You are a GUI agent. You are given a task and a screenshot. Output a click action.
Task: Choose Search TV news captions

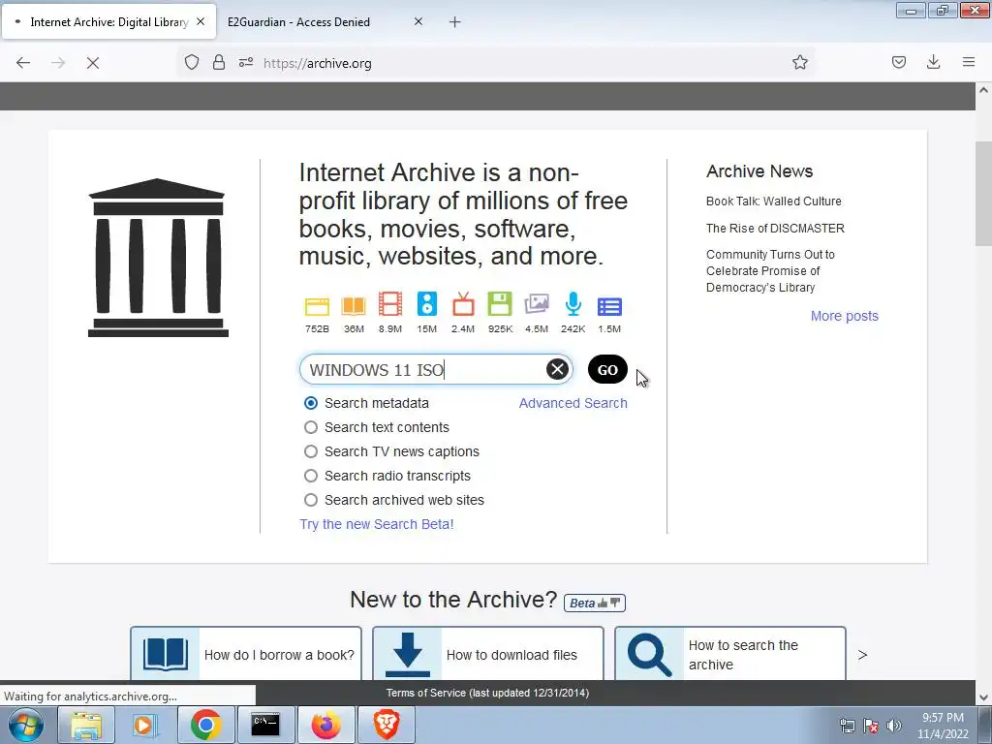point(311,451)
